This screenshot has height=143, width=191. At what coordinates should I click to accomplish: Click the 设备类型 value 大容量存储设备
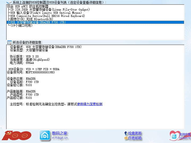tap(37, 50)
